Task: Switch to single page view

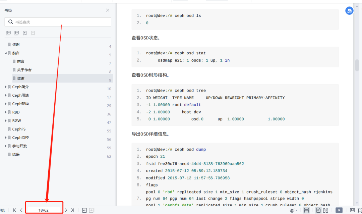Action: [x=318, y=210]
